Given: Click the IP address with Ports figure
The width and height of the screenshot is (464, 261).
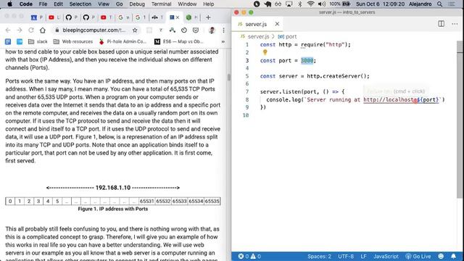Looking at the screenshot, I should [x=113, y=201].
